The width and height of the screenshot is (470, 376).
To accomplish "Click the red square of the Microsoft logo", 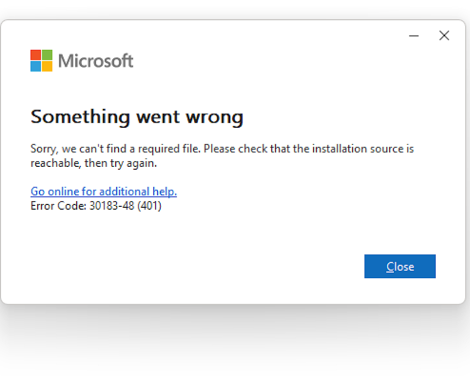I will 36,55.
